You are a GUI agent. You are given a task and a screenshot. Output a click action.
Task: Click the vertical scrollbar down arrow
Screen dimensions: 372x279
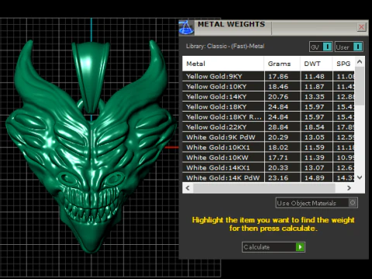click(x=360, y=177)
